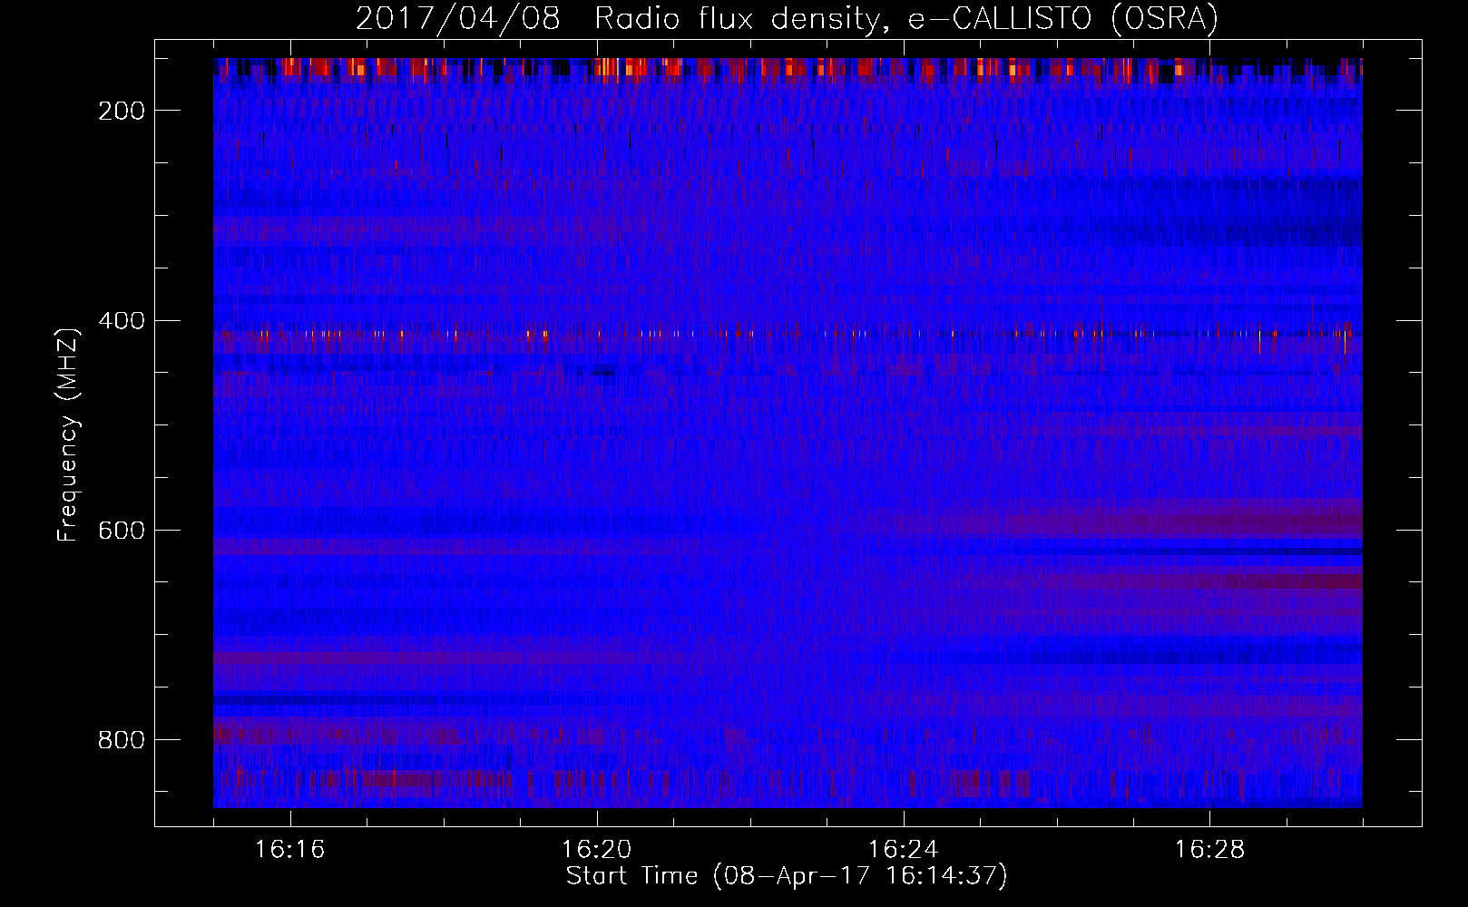
Task: Click the "Frequency (MHZ)" axis label
Action: (x=67, y=435)
